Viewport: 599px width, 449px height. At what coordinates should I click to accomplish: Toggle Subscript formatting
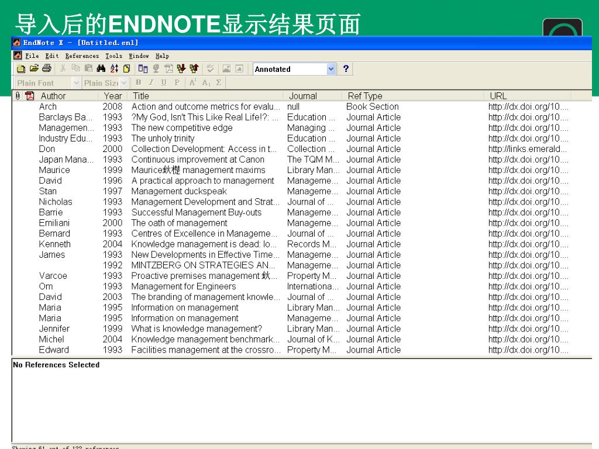(206, 82)
